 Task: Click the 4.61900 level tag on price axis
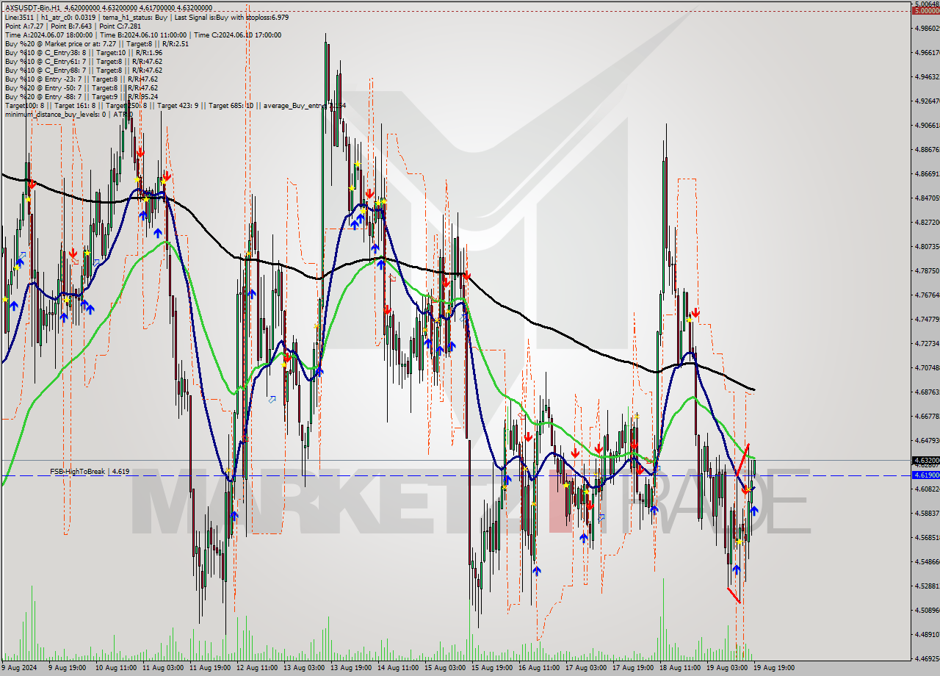pos(925,475)
